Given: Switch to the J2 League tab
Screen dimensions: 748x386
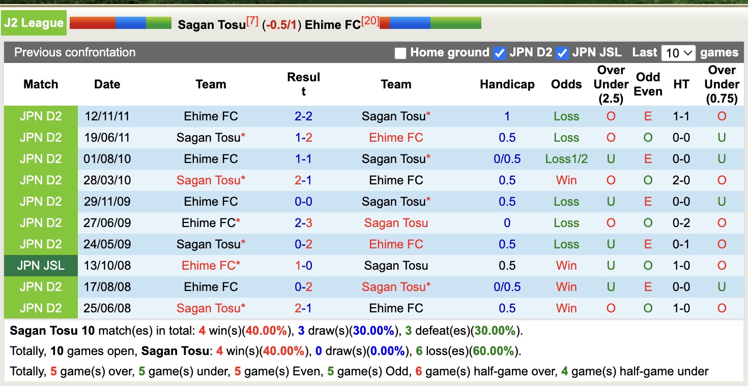Looking at the screenshot, I should [x=34, y=22].
